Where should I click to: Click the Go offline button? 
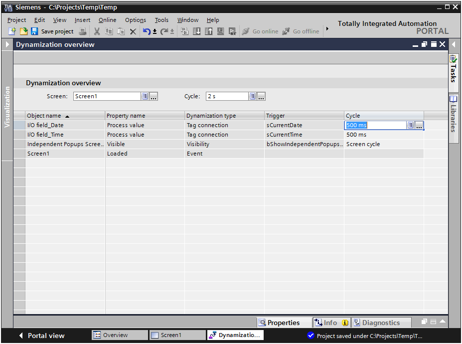[301, 31]
